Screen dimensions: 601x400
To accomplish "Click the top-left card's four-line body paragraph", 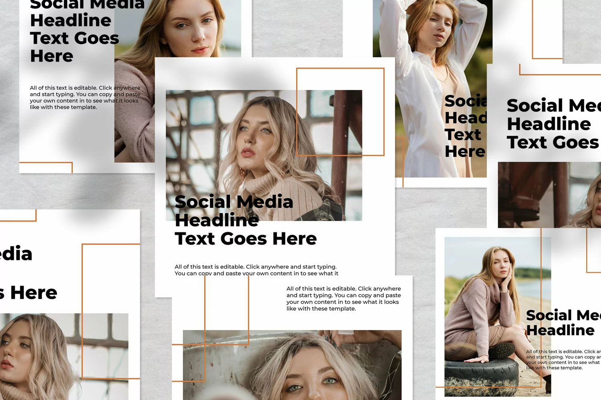I will point(85,97).
